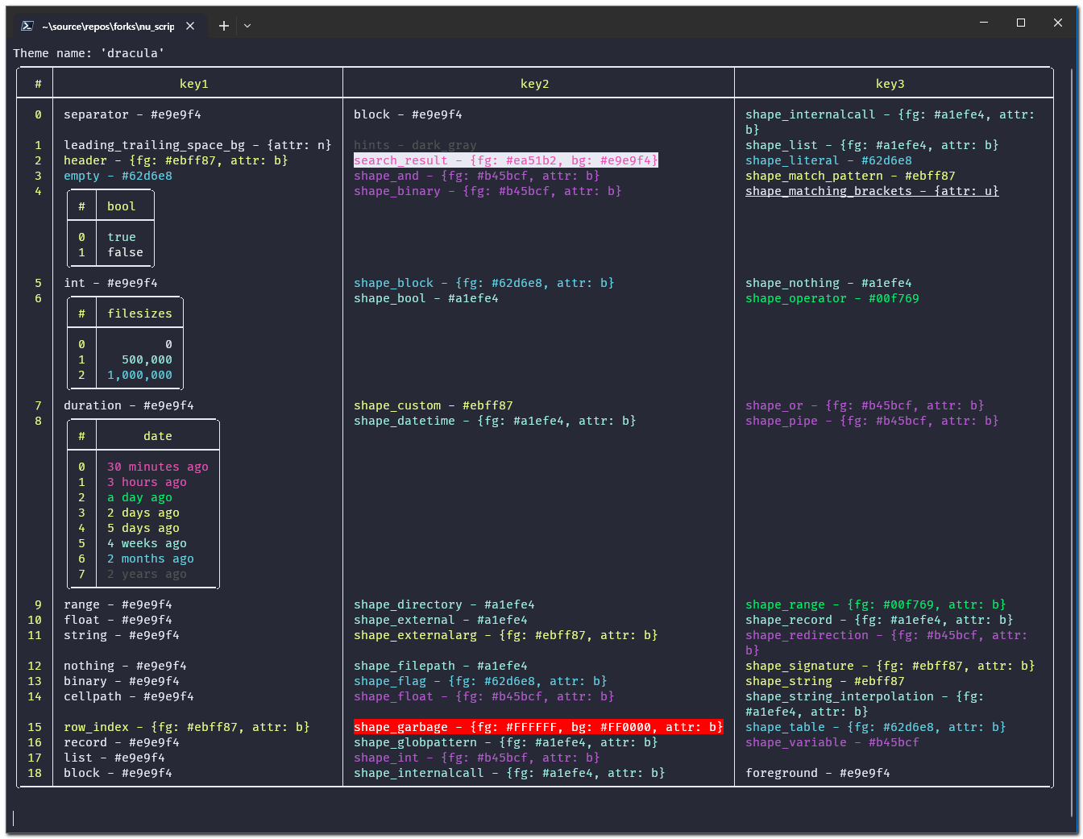This screenshot has width=1083, height=839.
Task: Click '2 months ago' date row
Action: 151,559
